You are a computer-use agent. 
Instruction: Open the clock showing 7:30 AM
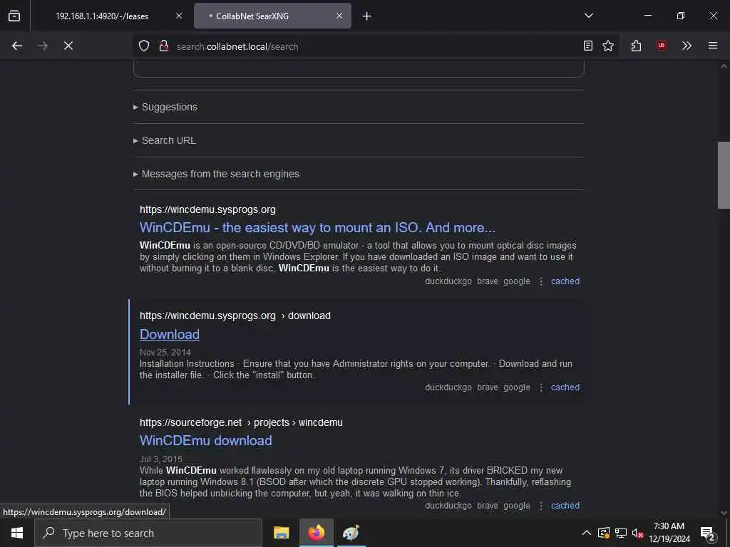(669, 533)
